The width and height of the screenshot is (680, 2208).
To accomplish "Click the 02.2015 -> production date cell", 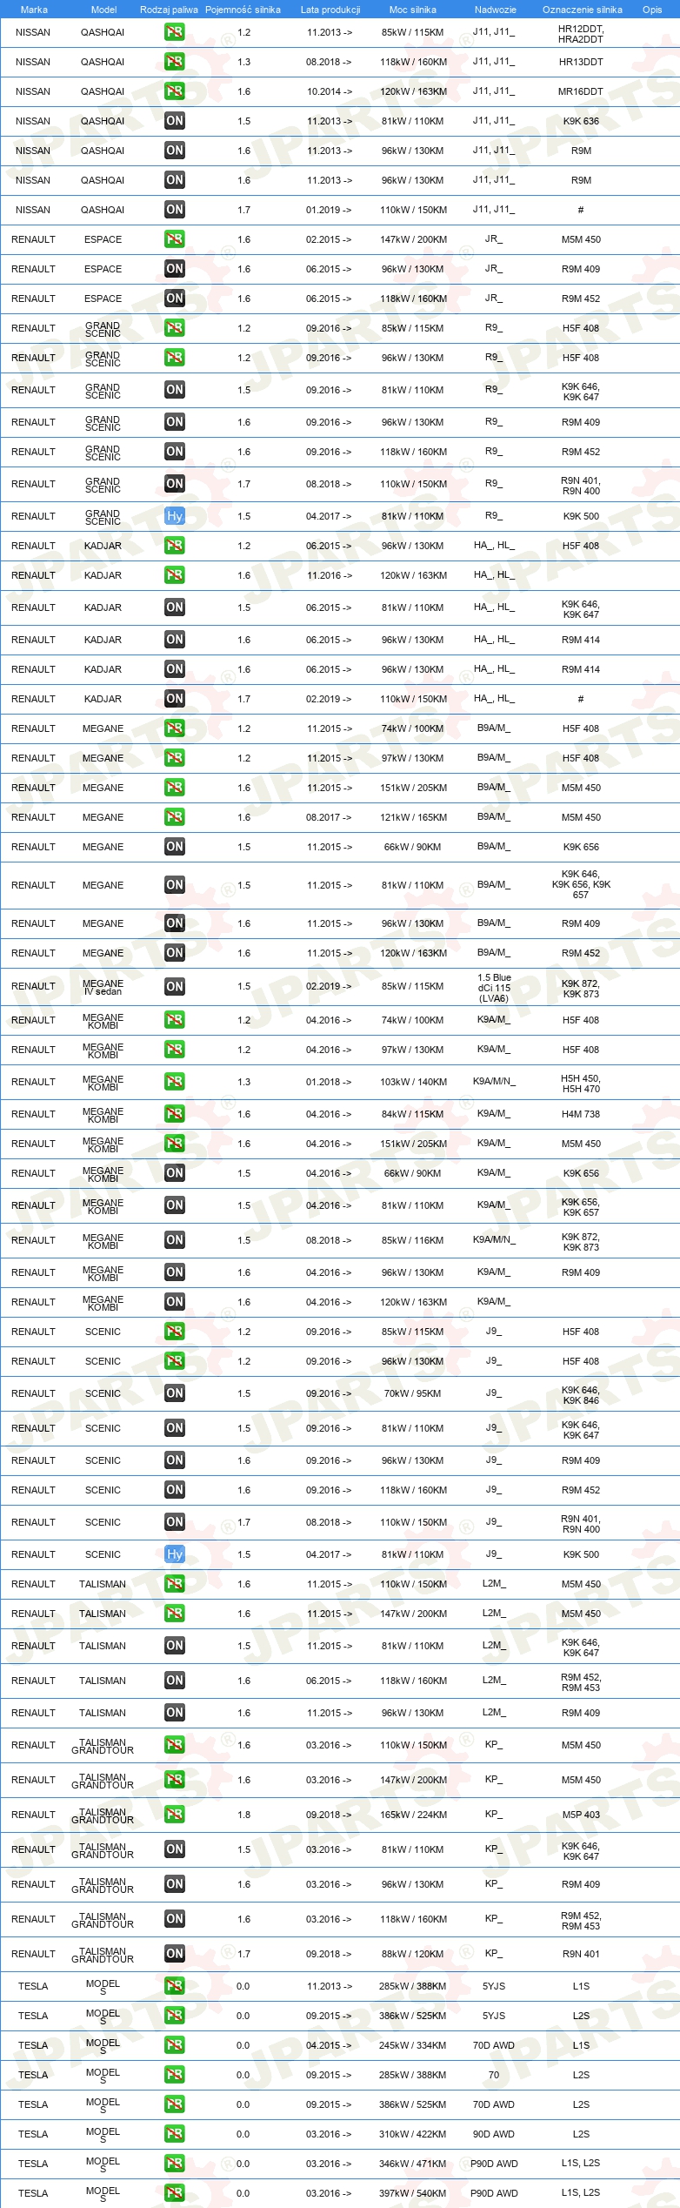I will [330, 239].
